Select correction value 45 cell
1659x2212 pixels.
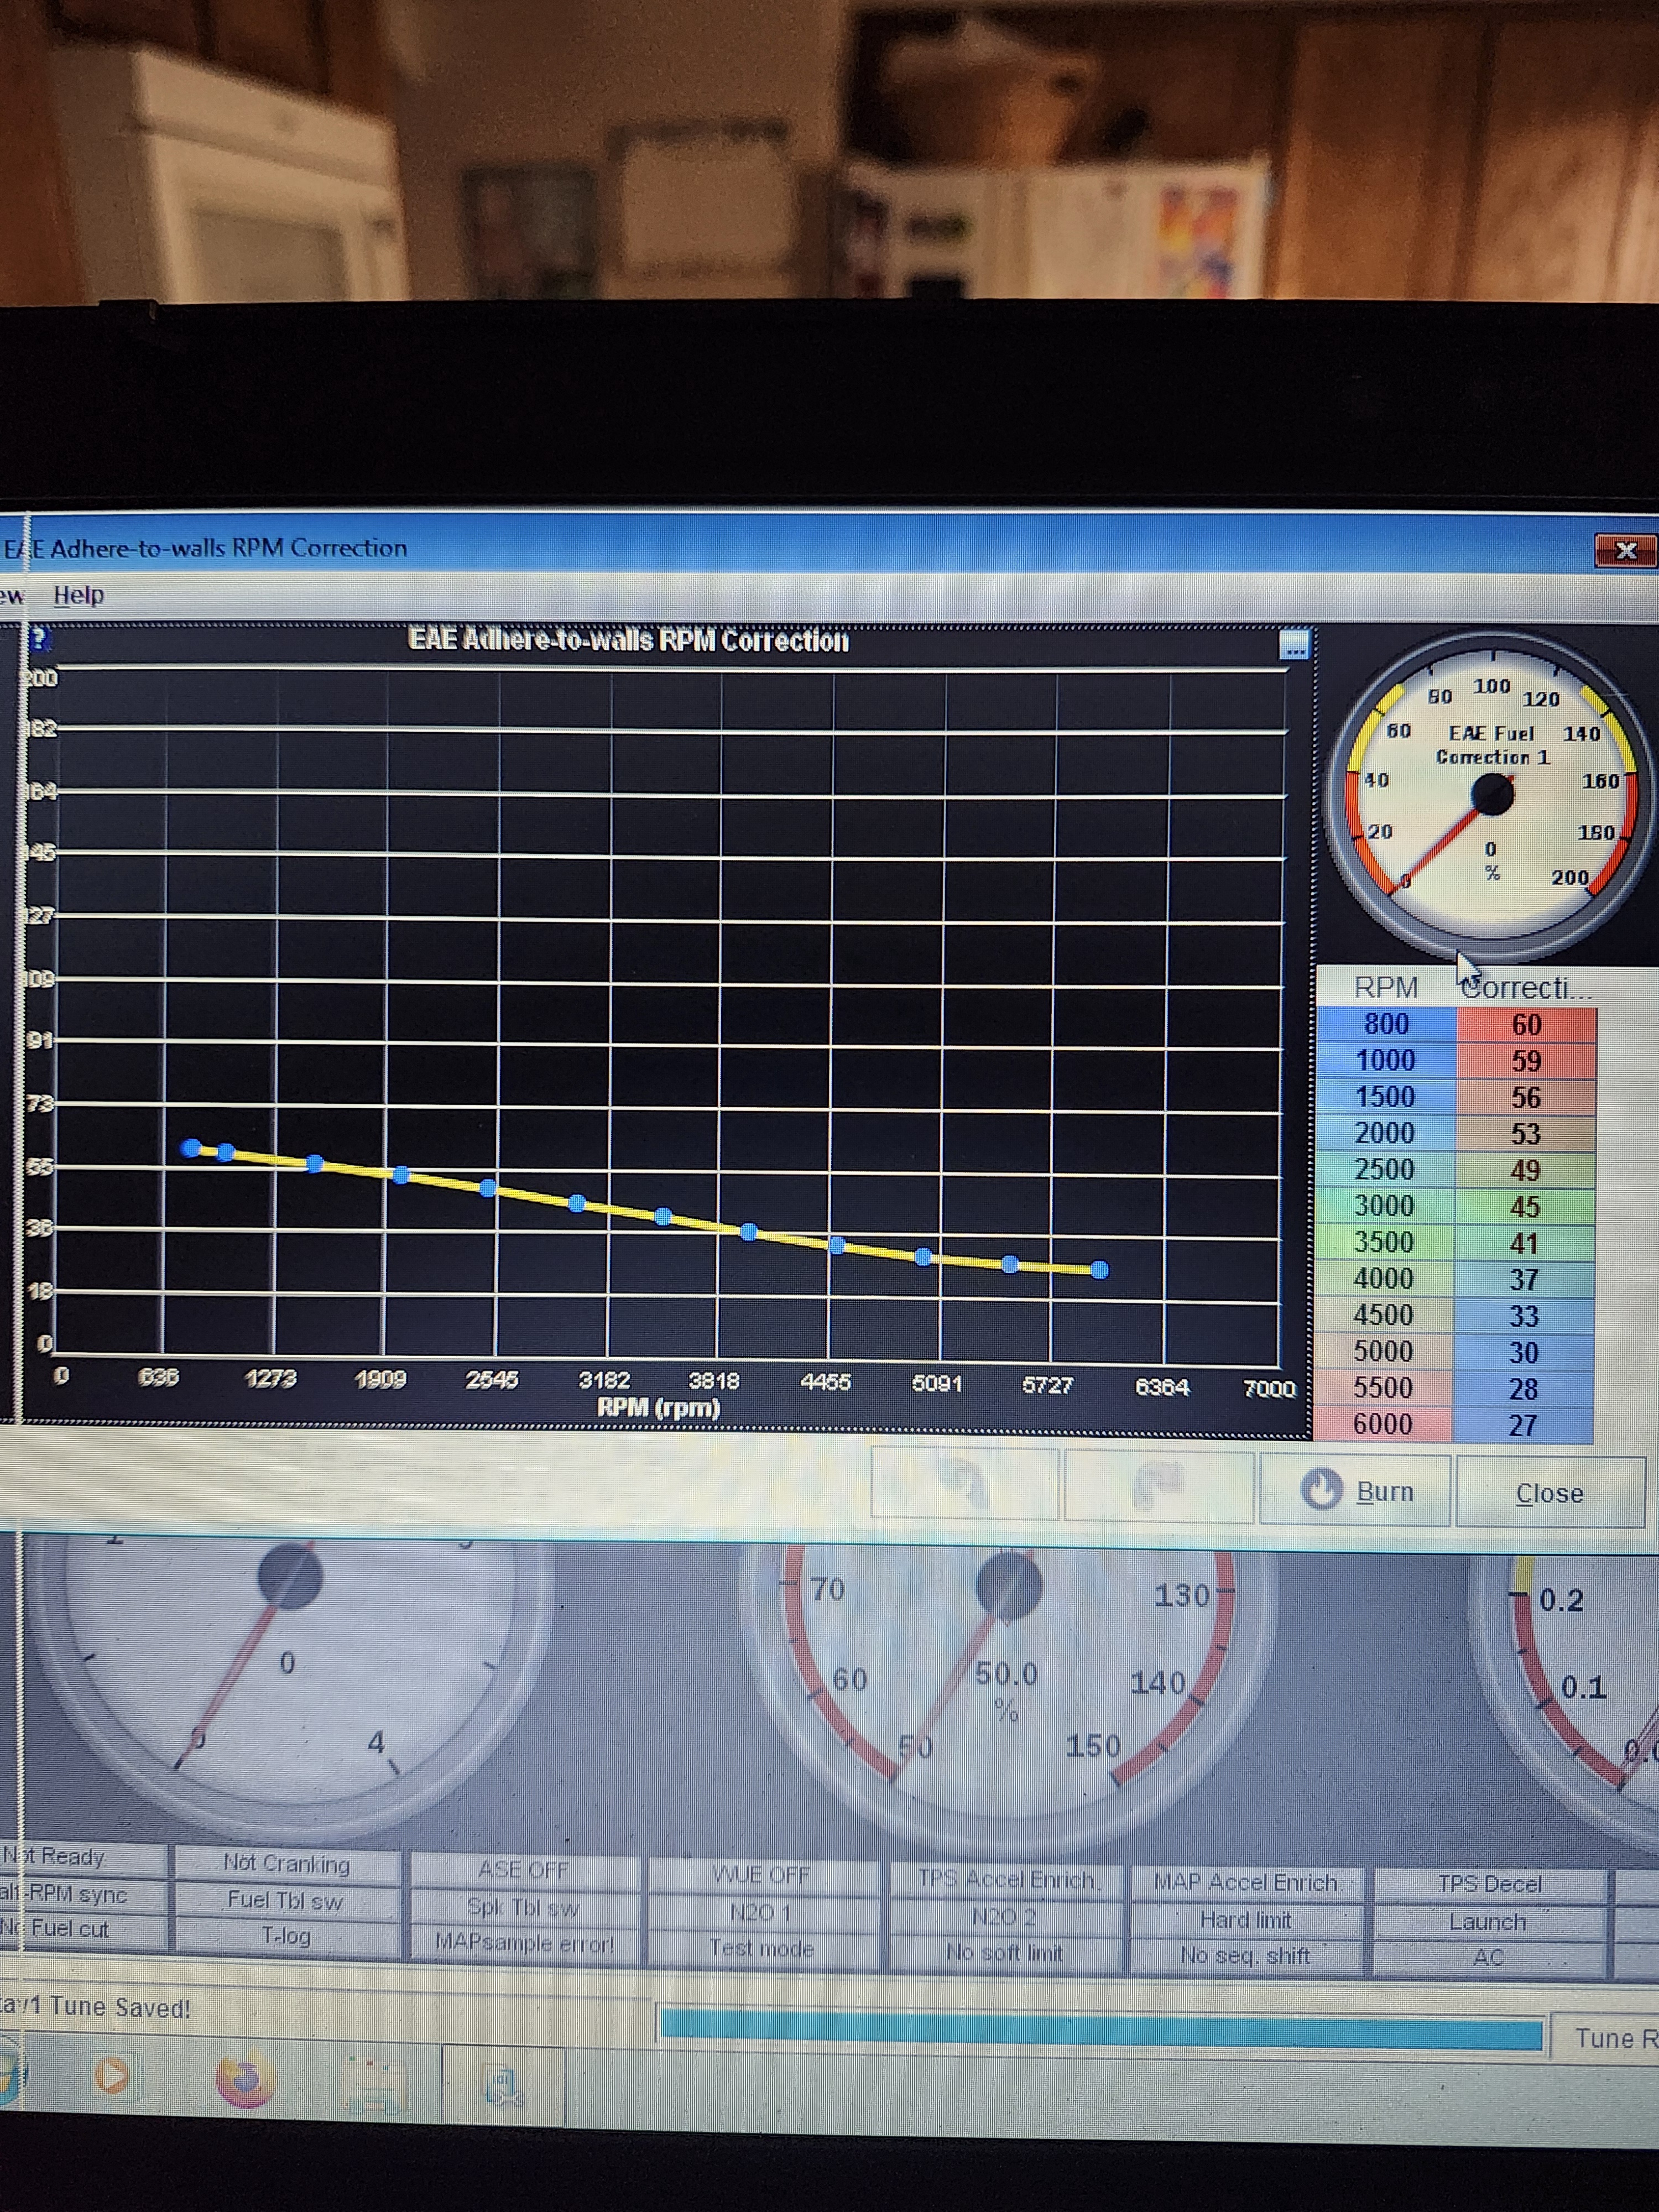pyautogui.click(x=1524, y=1207)
